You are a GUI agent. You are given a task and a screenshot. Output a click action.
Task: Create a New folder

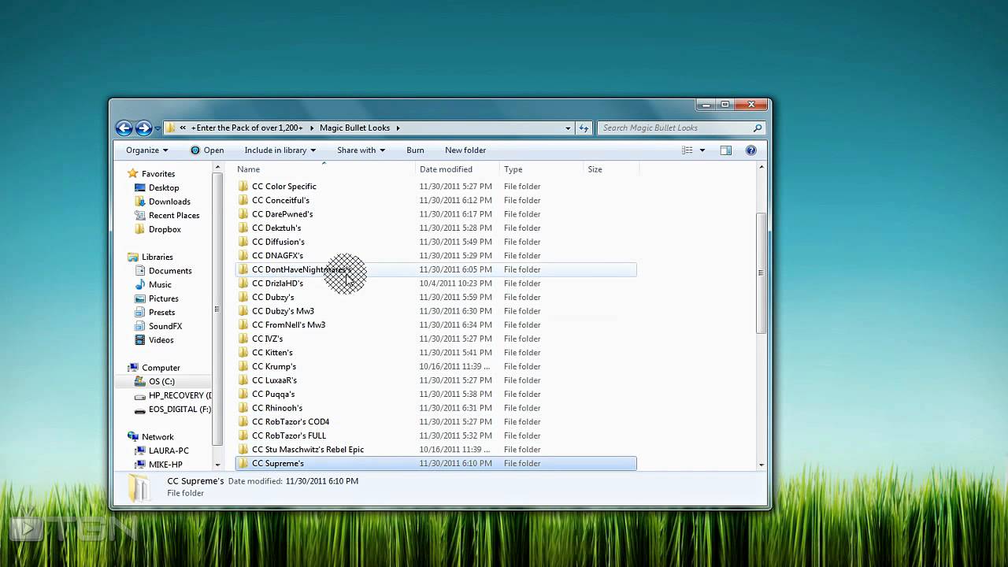click(x=465, y=150)
